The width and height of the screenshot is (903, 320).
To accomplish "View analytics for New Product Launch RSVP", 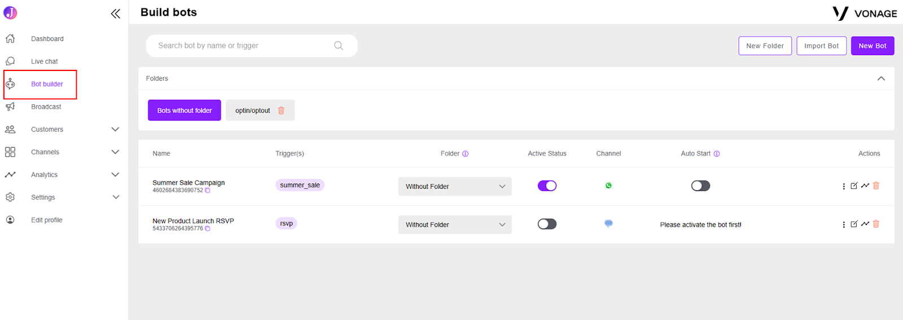I will pyautogui.click(x=865, y=224).
